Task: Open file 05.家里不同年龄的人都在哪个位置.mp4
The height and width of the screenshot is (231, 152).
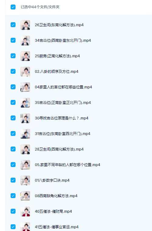Action: tap(67, 165)
